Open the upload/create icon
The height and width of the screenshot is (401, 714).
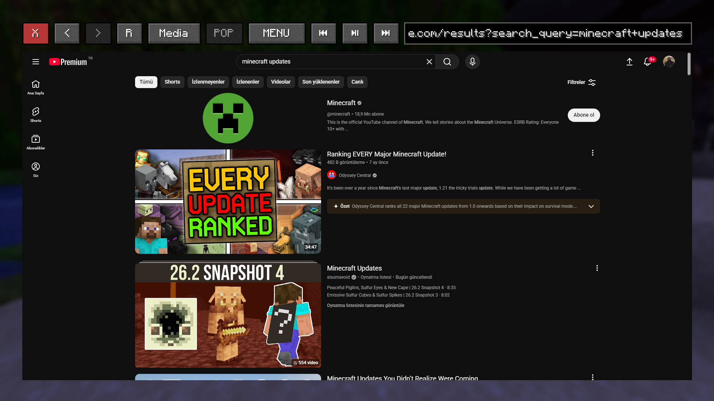point(630,62)
